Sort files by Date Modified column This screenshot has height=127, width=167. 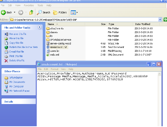[143, 24]
